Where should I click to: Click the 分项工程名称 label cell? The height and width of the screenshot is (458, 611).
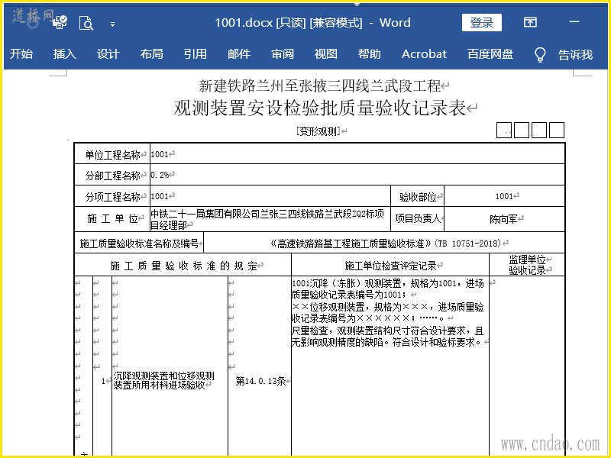[112, 197]
